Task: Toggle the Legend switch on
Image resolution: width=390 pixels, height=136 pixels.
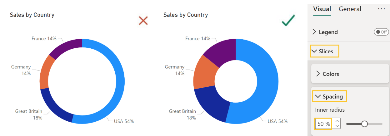Action: click(x=381, y=32)
